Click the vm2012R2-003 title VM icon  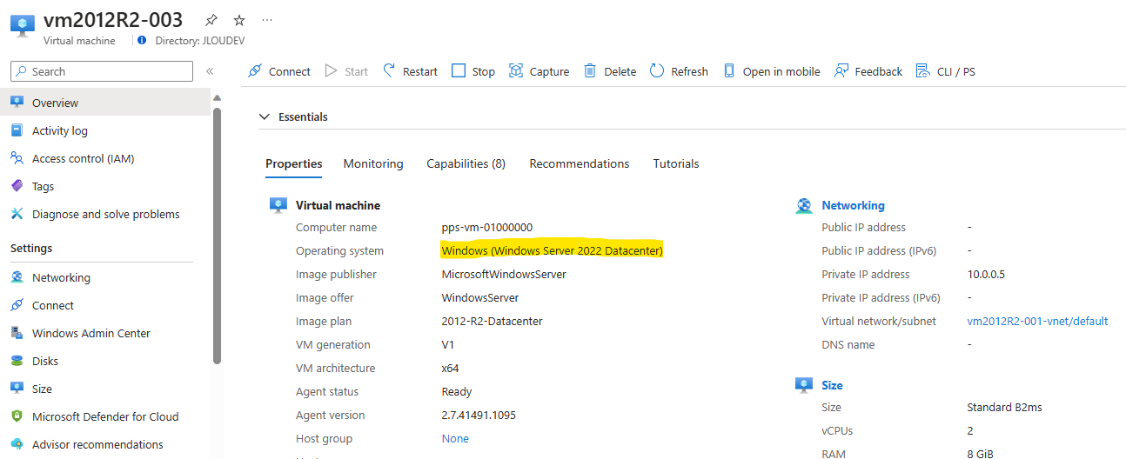pos(23,25)
